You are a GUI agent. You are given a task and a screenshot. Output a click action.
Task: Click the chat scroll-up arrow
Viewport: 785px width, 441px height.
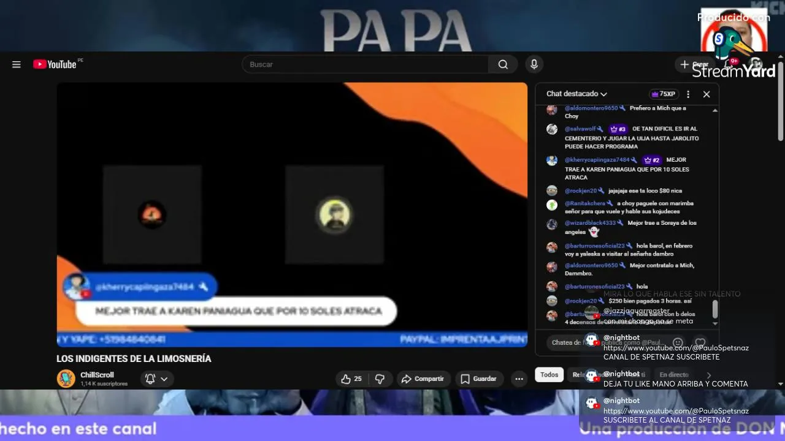click(715, 110)
